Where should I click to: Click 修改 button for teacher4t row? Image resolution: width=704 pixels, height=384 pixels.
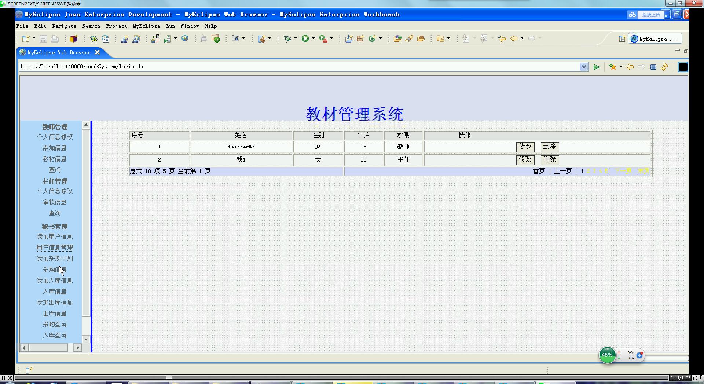tap(525, 147)
